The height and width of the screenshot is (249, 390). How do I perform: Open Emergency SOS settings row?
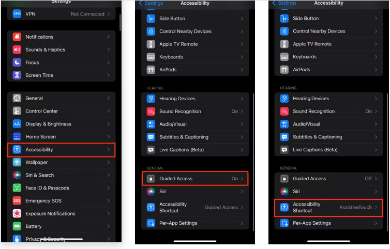click(x=62, y=200)
